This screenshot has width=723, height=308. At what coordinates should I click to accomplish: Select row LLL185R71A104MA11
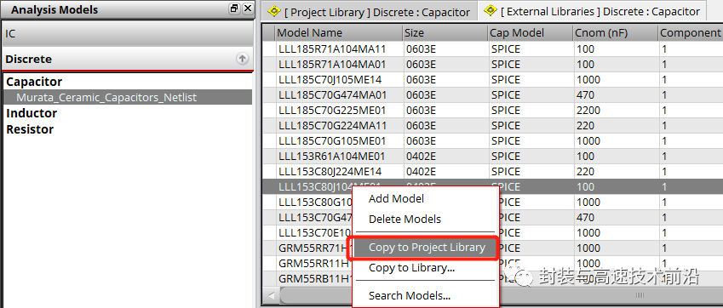(332, 49)
